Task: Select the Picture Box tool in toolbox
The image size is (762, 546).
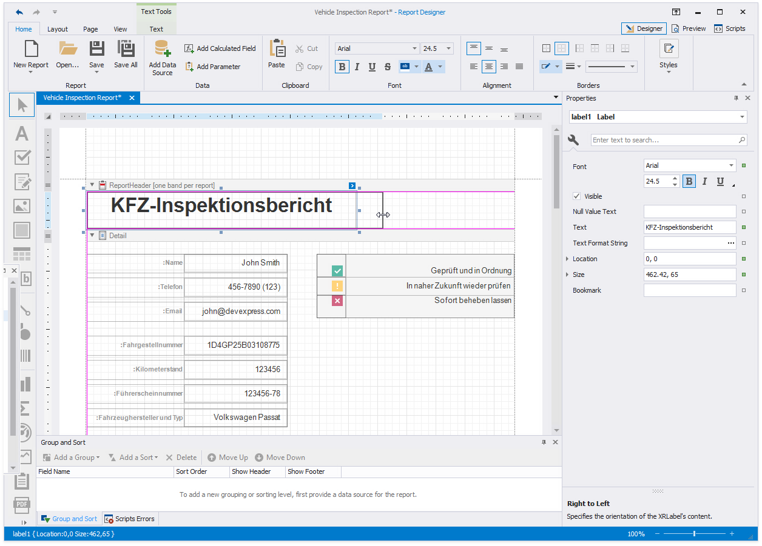Action: click(22, 206)
